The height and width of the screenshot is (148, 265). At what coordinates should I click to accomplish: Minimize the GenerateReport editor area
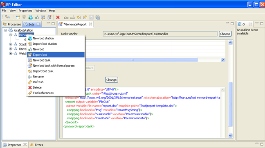coord(227,23)
